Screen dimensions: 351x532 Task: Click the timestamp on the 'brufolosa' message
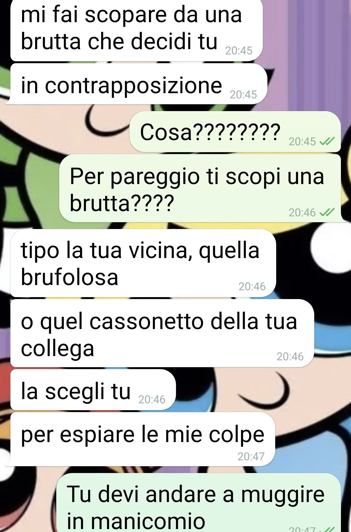pos(252,286)
